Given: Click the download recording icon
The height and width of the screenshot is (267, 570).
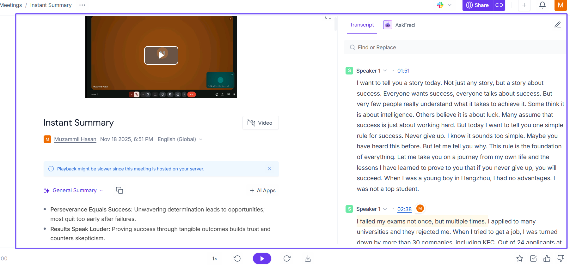Looking at the screenshot, I should 308,258.
